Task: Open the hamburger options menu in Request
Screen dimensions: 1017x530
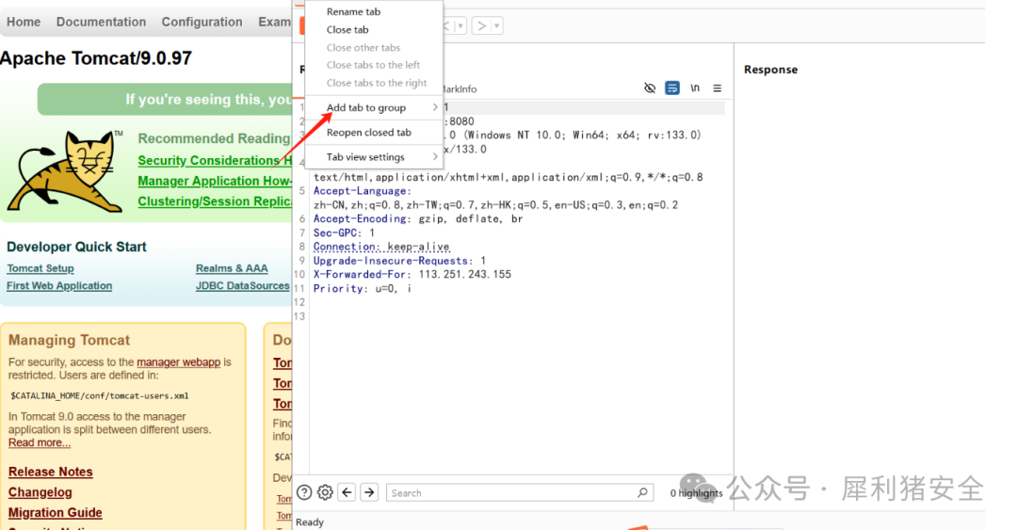Action: click(x=717, y=88)
